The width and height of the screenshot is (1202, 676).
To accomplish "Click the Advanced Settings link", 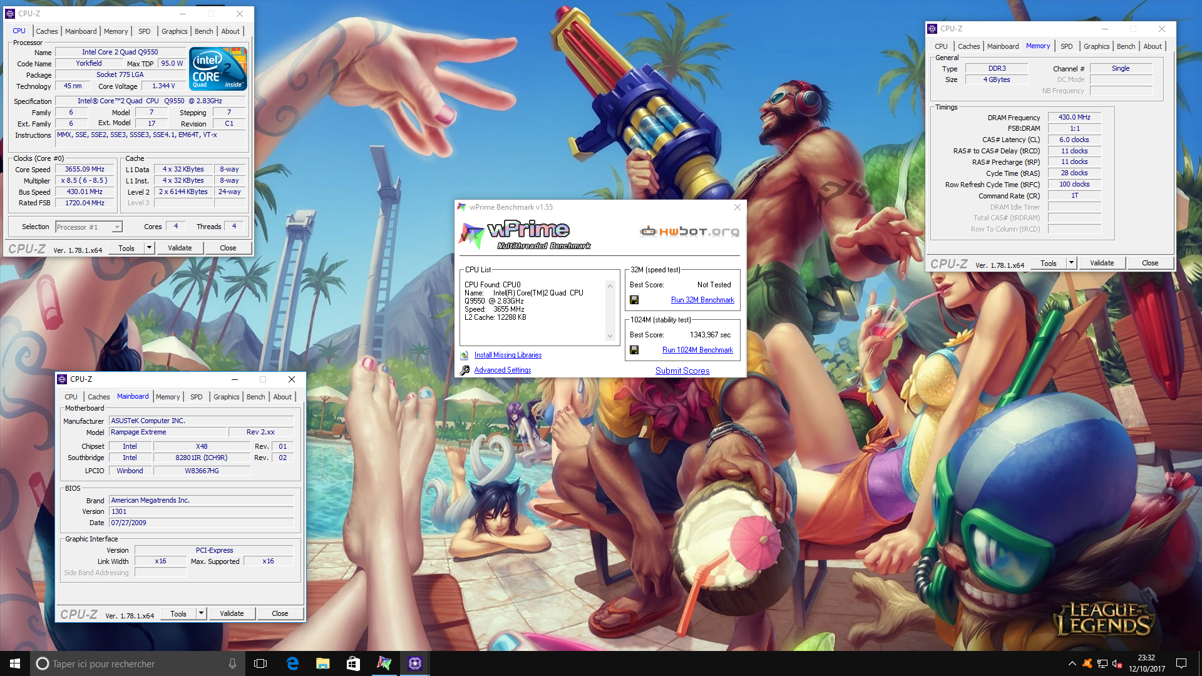I will [503, 370].
